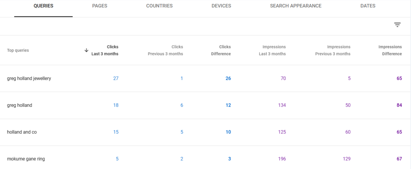411x169 pixels.
Task: Sort by Impressions Previous 3 months
Action: pyautogui.click(x=333, y=50)
